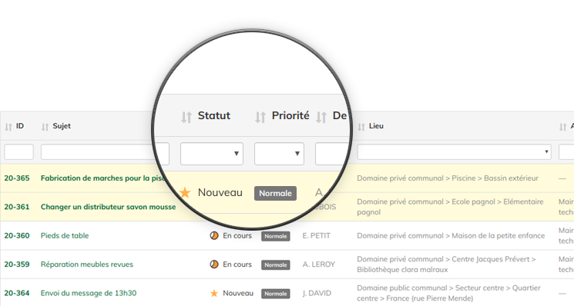The width and height of the screenshot is (574, 306).
Task: Click the orange star beside magnified Nouveau
Action: coord(185,192)
